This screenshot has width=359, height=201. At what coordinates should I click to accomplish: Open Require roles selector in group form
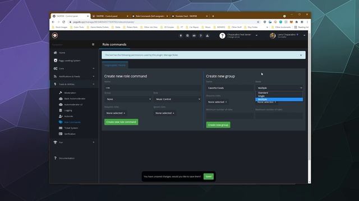tap(217, 102)
